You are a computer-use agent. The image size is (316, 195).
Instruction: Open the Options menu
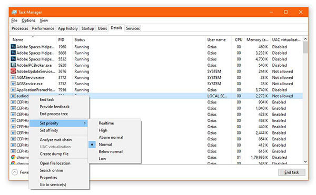28,20
